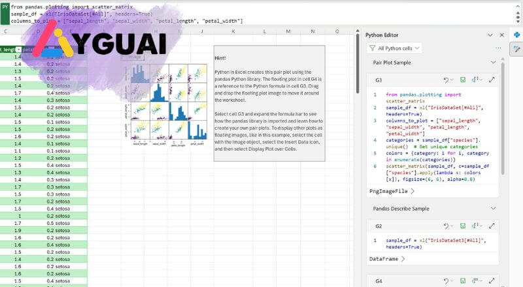The image size is (523, 287).
Task: Collapse the Pair Plot Sample section
Action: pos(493,63)
